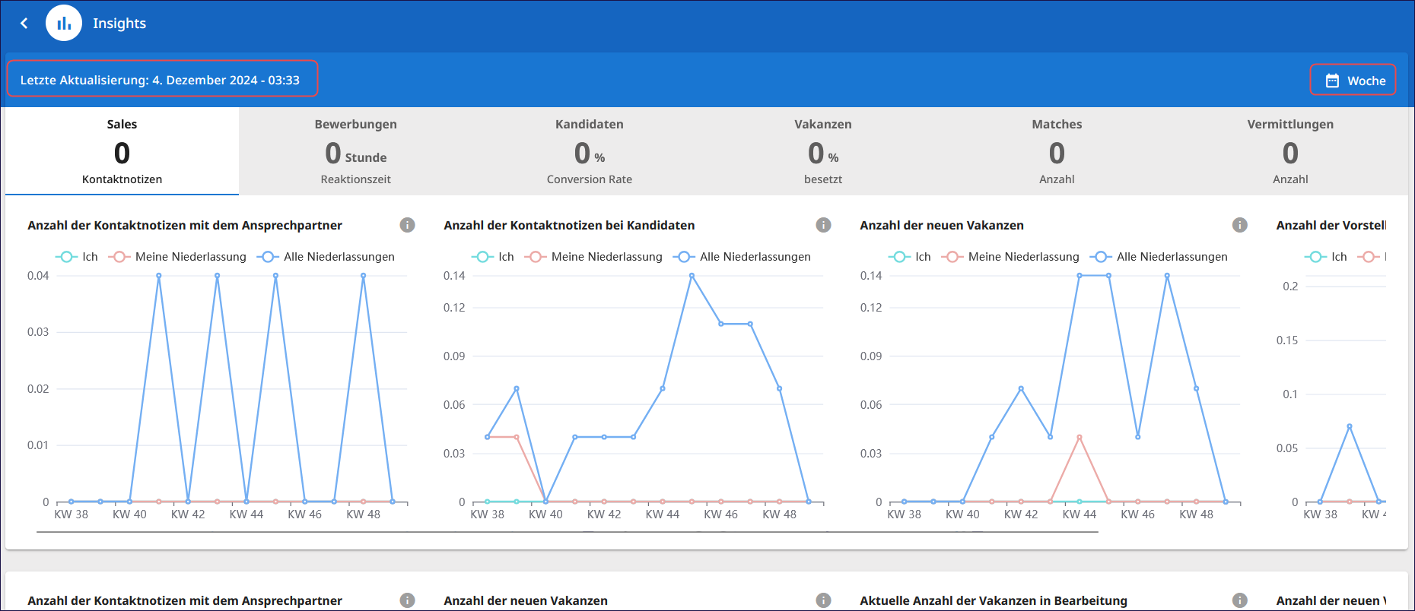Click the horizontal scrollbar under the charts row
Viewport: 1415px width, 611px height.
(x=567, y=532)
